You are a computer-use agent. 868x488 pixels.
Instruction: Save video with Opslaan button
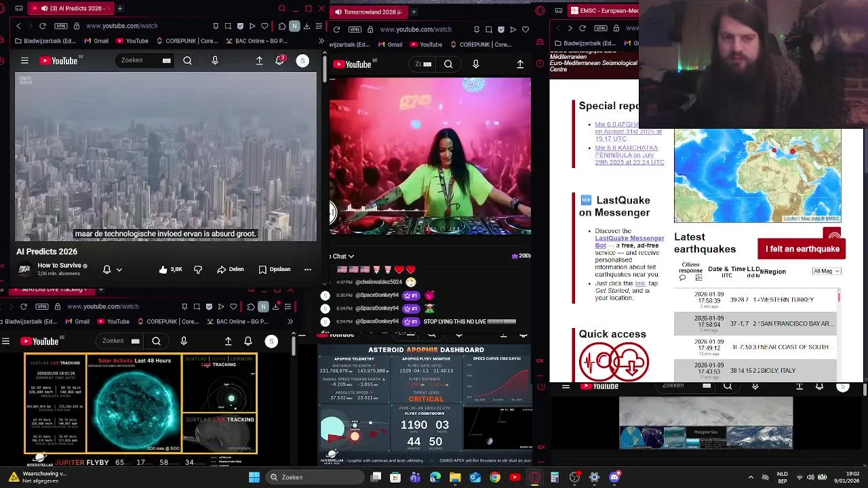275,269
